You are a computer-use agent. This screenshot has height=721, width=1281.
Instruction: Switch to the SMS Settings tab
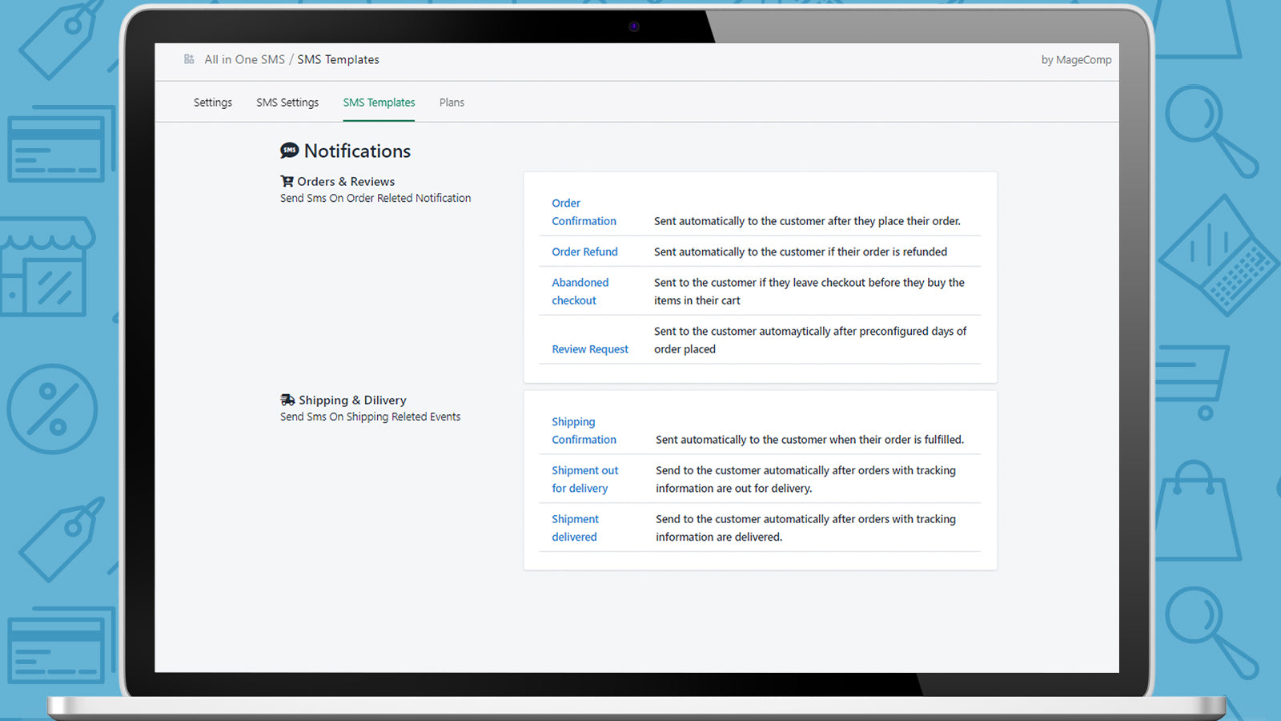tap(287, 103)
